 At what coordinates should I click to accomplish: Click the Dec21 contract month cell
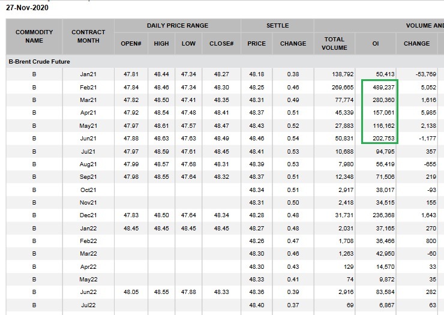[x=88, y=215]
